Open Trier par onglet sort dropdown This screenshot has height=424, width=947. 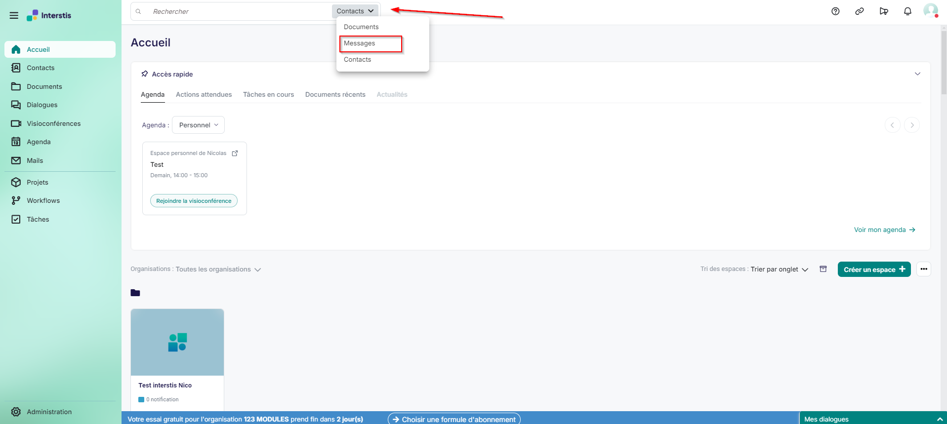(x=779, y=270)
